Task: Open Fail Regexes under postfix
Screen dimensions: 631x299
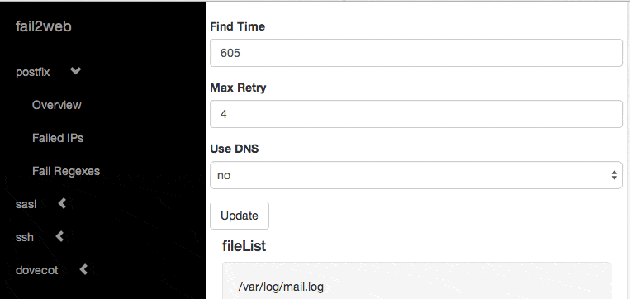Action: click(66, 171)
